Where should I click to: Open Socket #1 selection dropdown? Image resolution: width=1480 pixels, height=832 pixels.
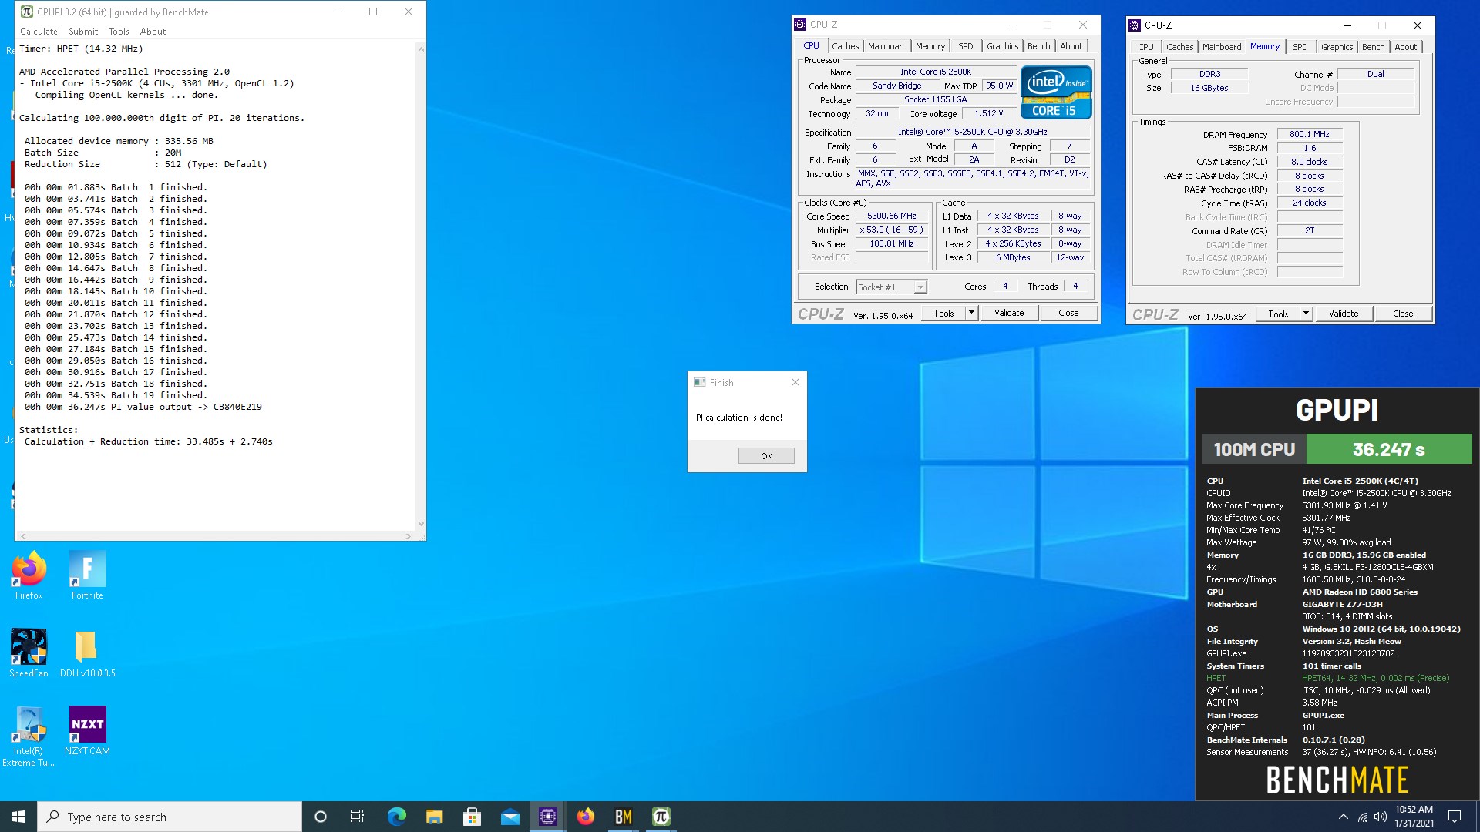(891, 287)
